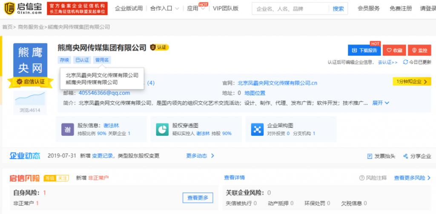Open the 应用 dropdown menu
Image resolution: width=436 pixels, height=214 pixels.
tap(195, 8)
